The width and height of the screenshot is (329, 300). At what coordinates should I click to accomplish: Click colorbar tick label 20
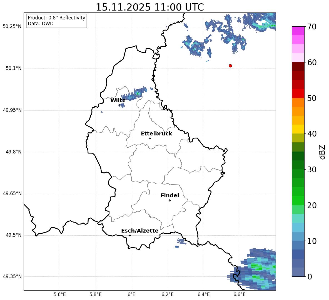[312, 205]
